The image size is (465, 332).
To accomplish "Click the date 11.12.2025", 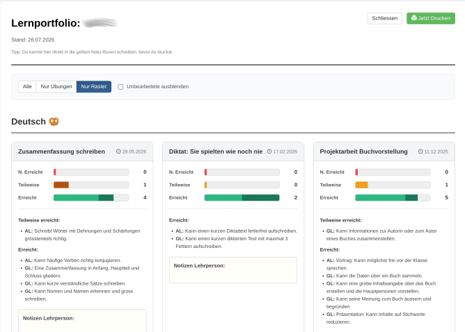I will [436, 152].
